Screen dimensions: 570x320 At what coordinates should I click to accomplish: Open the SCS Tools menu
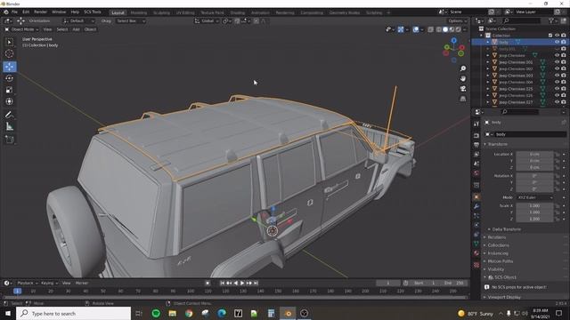point(93,12)
